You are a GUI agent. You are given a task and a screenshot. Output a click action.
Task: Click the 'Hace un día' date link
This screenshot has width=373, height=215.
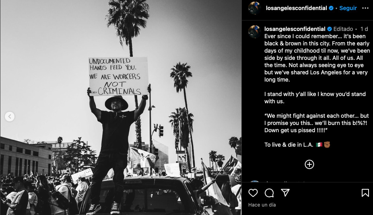coord(262,205)
